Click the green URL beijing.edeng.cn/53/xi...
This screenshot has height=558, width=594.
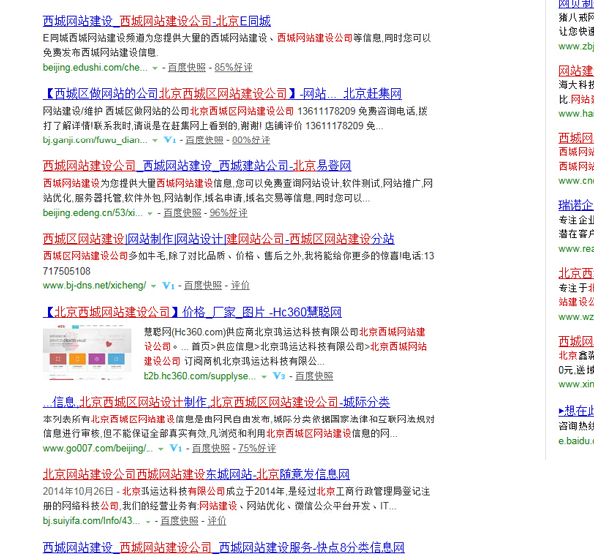pos(93,213)
